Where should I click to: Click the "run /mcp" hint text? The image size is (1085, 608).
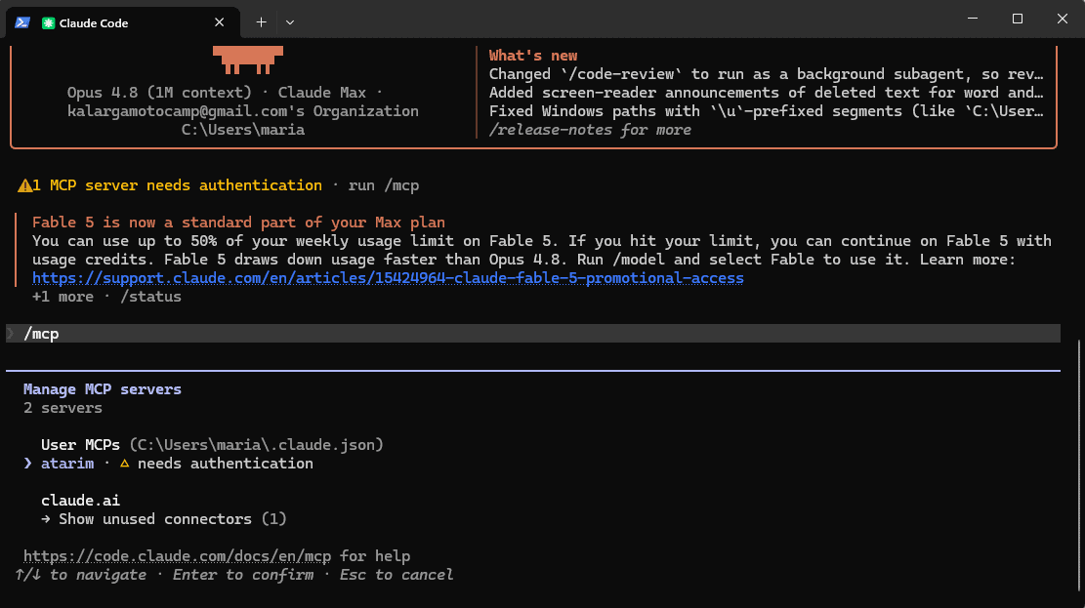384,185
